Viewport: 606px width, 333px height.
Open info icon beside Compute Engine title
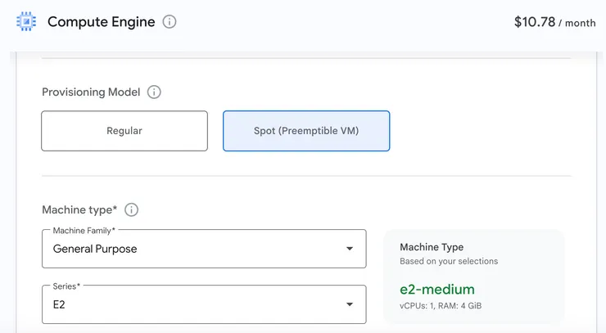pos(170,22)
